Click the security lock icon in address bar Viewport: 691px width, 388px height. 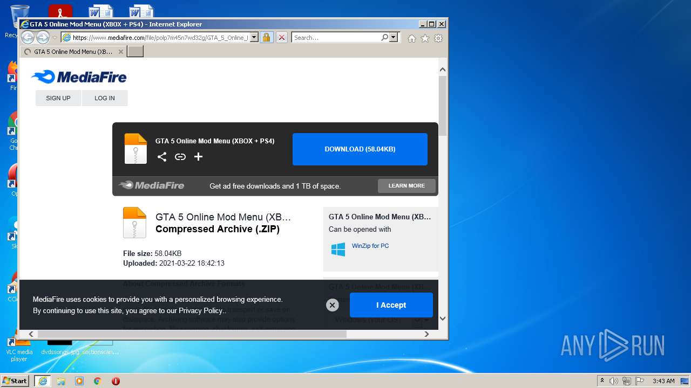pos(266,38)
